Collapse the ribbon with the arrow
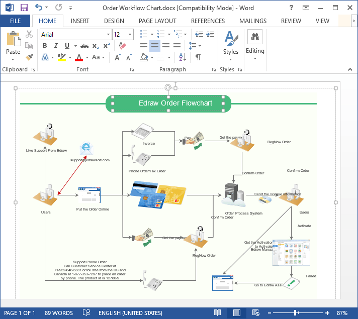This screenshot has width=358, height=319. (x=350, y=69)
